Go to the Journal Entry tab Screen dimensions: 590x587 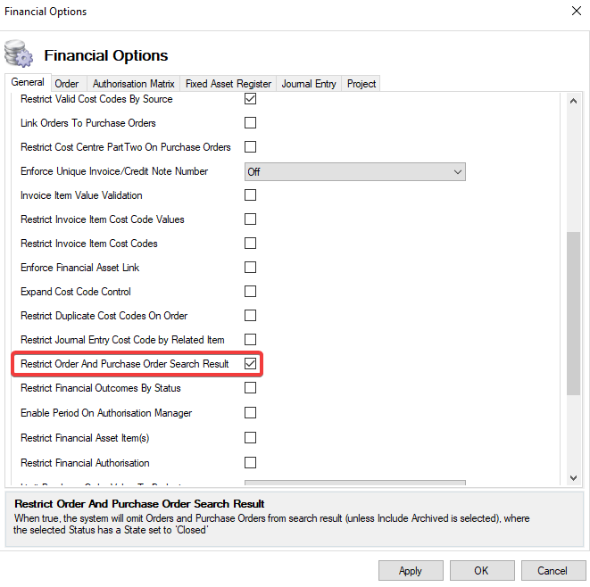click(309, 84)
